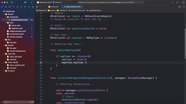186x104 pixels.
Task: Choose the iPhone 11 run destination
Action: pos(58,2)
